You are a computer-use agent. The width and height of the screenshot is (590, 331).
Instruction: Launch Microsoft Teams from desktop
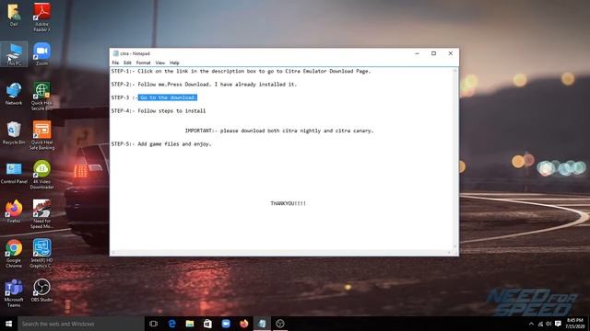click(14, 293)
